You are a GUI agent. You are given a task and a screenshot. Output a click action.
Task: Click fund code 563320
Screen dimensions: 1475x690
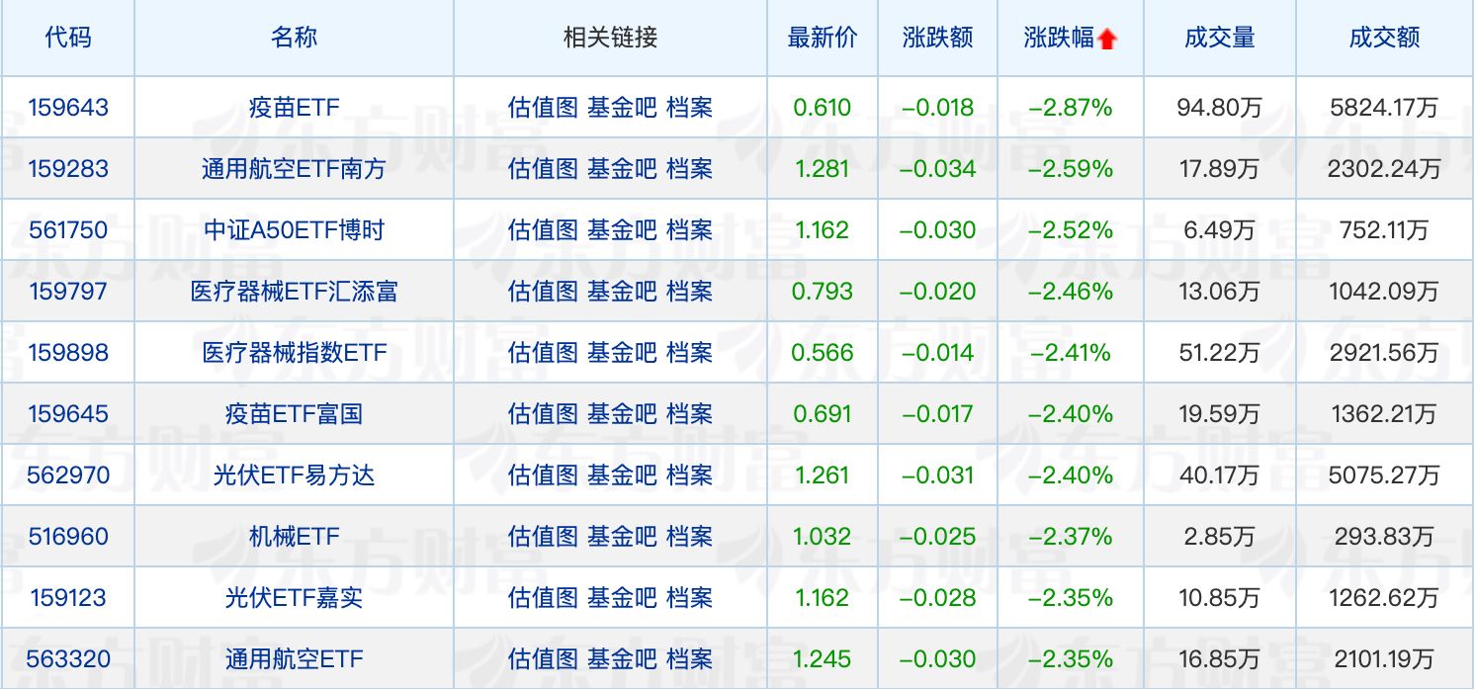68,659
